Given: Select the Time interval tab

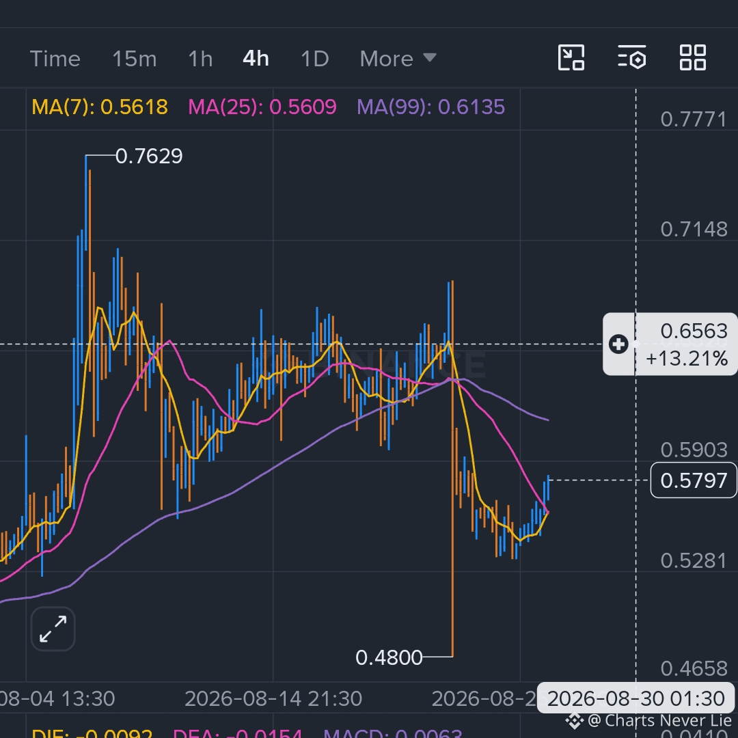Looking at the screenshot, I should click(x=55, y=59).
